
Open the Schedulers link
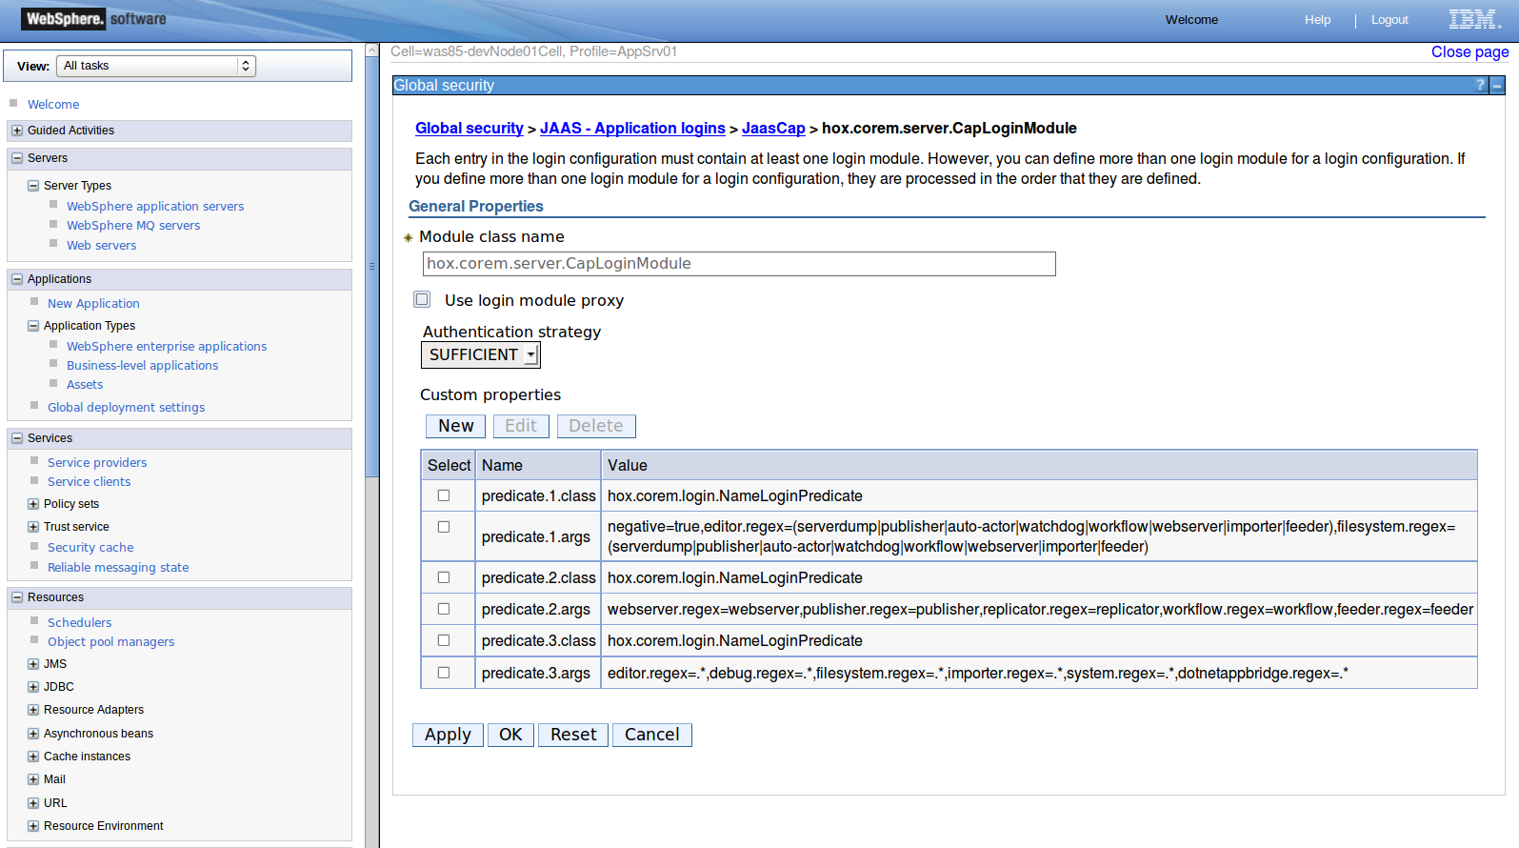80,623
